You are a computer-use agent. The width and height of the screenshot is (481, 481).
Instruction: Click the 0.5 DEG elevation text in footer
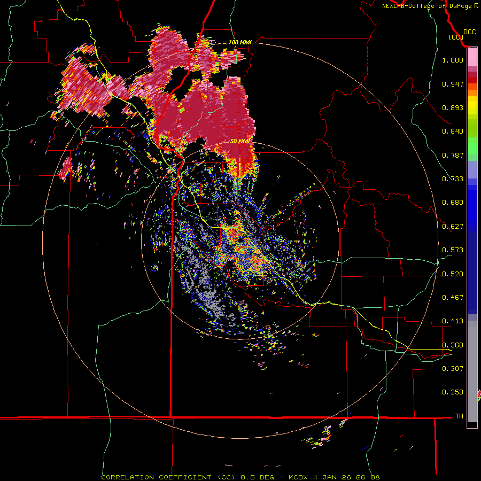258,477
